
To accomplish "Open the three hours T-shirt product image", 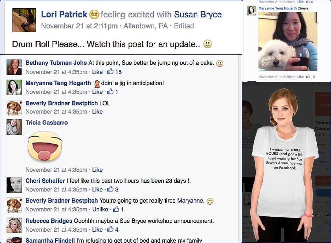I will tap(284, 165).
